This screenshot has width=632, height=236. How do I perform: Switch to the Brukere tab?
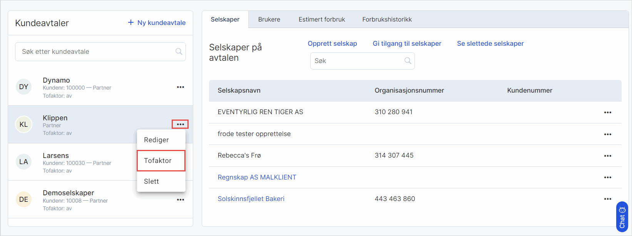269,19
